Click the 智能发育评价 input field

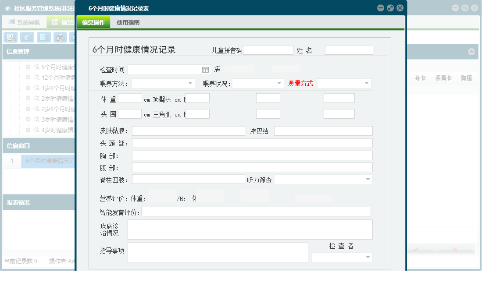coord(256,212)
